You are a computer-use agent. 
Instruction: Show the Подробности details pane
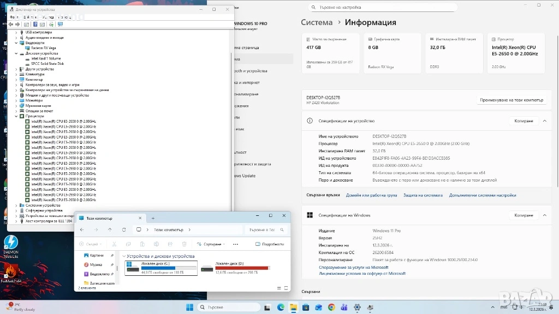pyautogui.click(x=270, y=244)
